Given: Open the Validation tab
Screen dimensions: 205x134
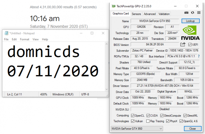Looking at the screenshot, I should click(x=164, y=14).
